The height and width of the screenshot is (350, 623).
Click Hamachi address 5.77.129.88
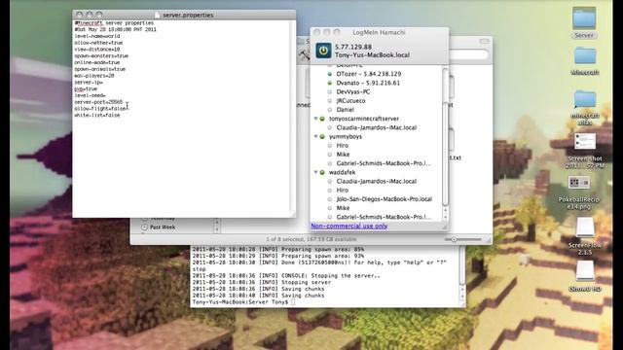(x=353, y=47)
